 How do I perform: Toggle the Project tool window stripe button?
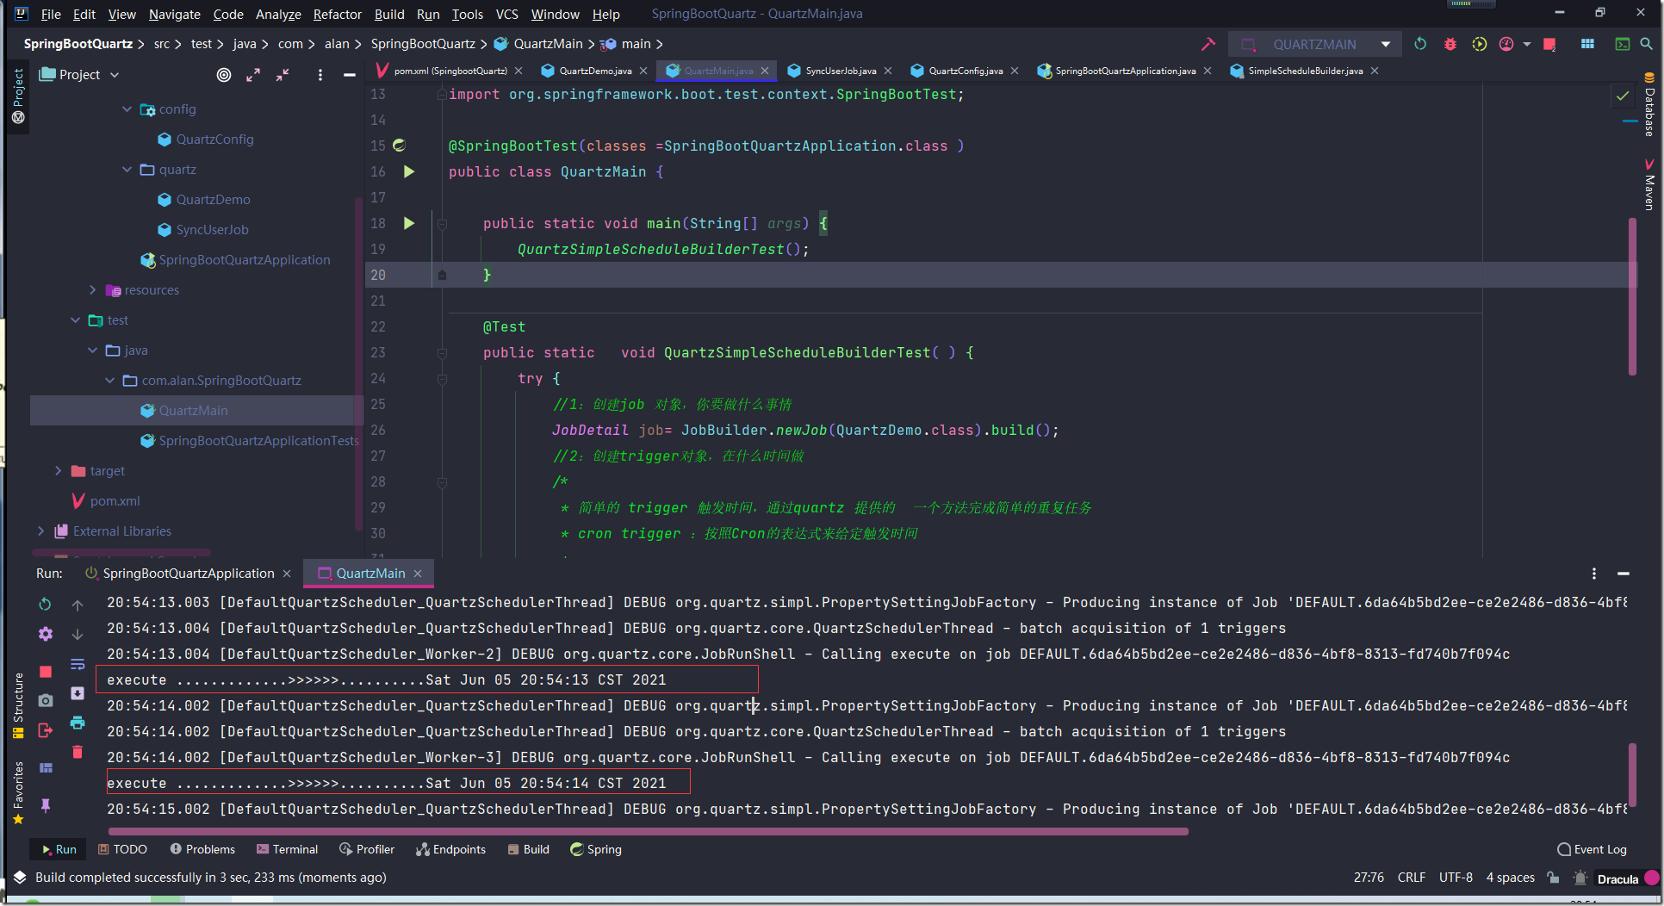[x=18, y=96]
